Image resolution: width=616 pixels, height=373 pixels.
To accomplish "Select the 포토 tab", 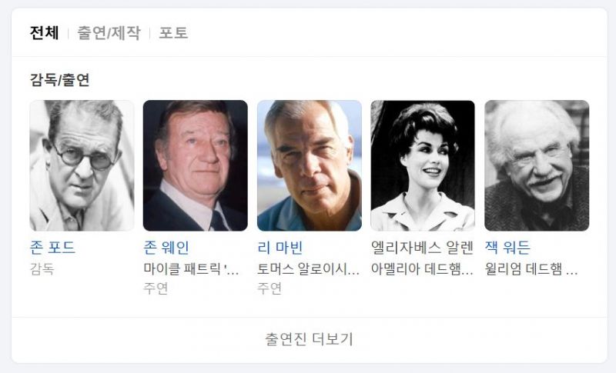I will [173, 33].
